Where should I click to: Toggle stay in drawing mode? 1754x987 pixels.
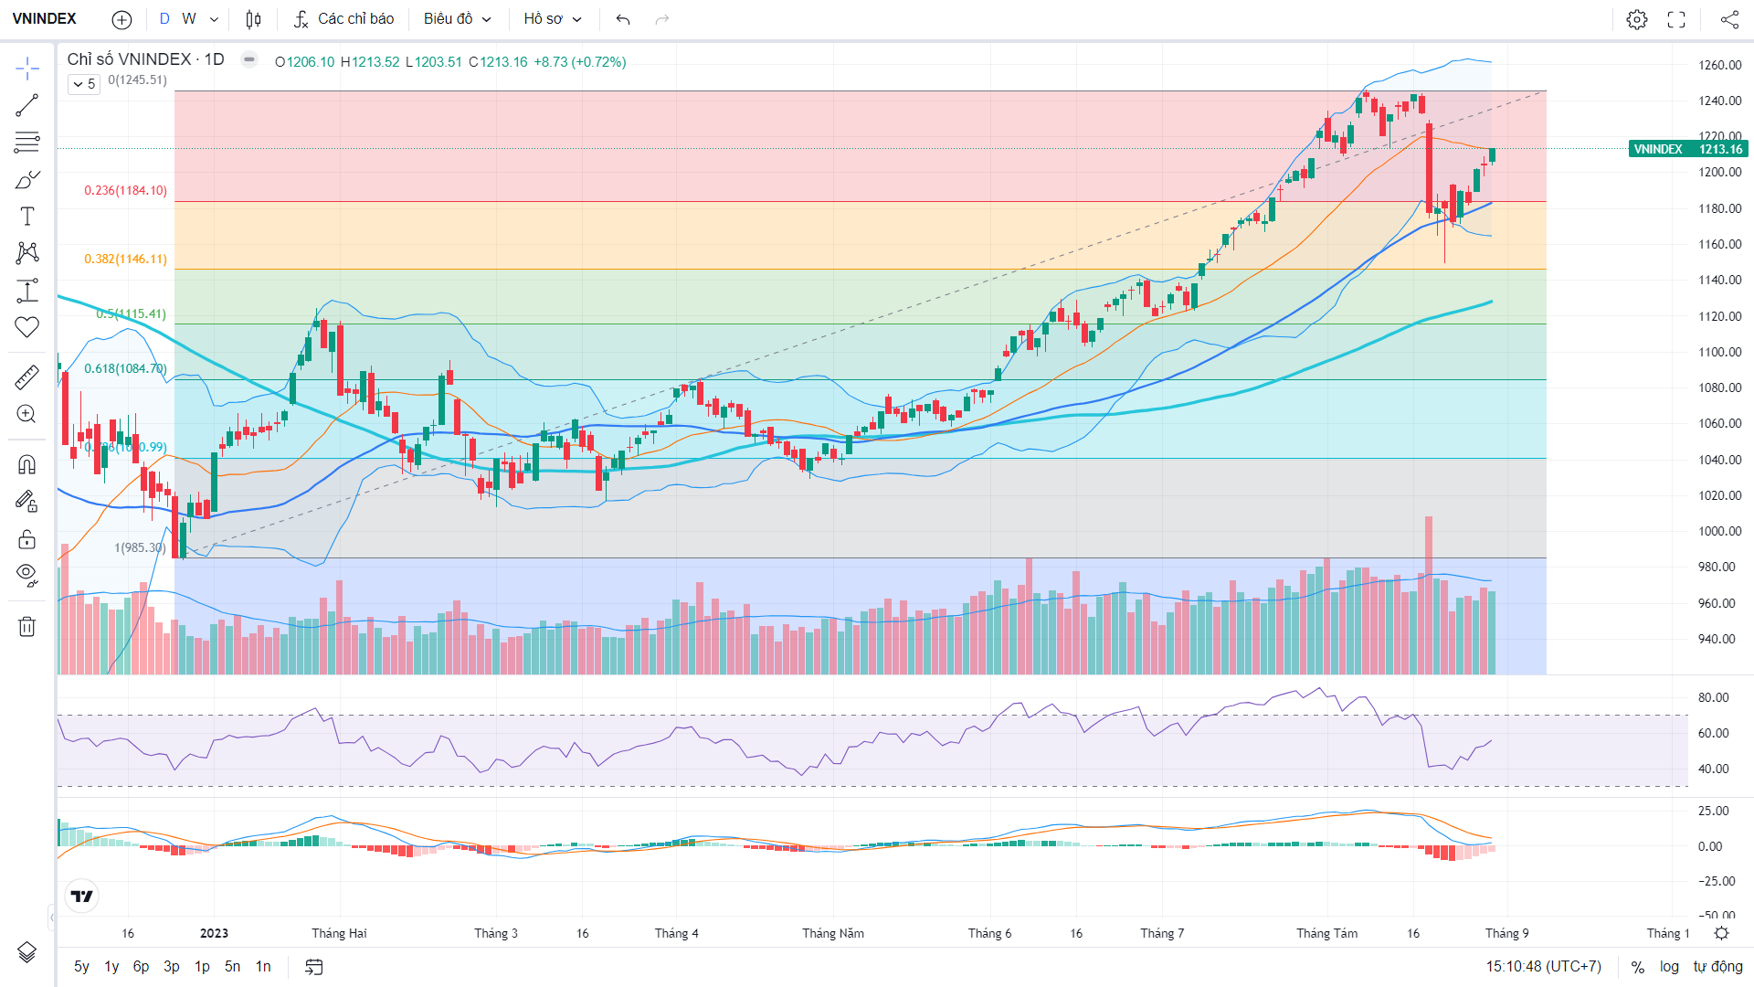point(26,501)
